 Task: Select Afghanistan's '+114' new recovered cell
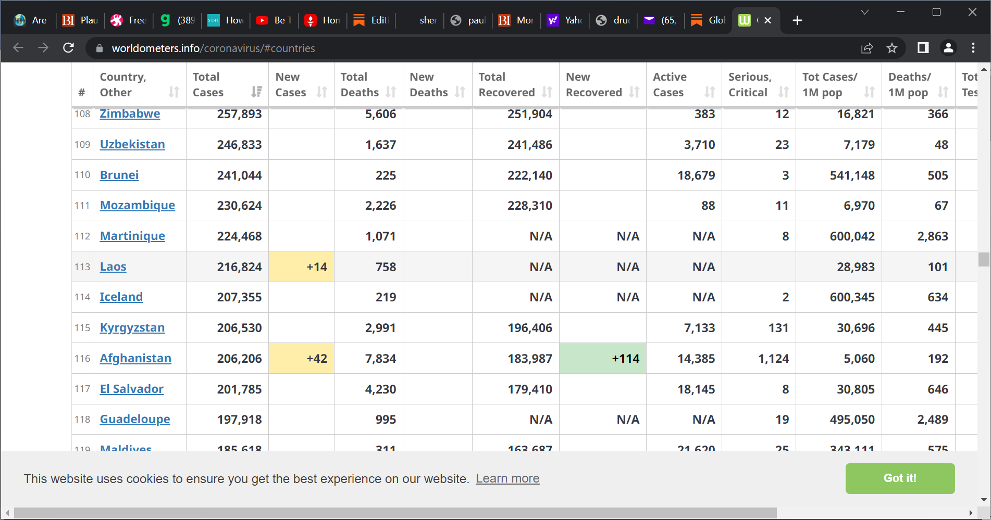pyautogui.click(x=603, y=358)
